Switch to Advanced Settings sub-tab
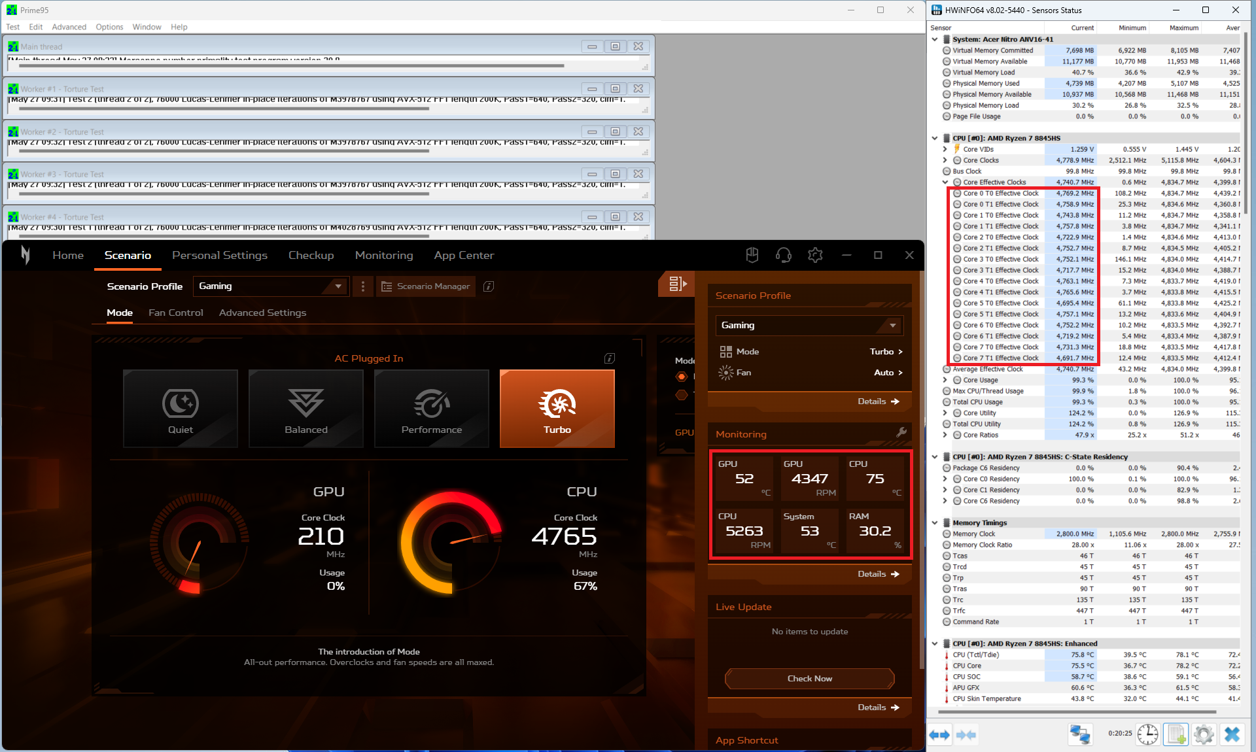Screen dimensions: 1256x752 [x=262, y=313]
